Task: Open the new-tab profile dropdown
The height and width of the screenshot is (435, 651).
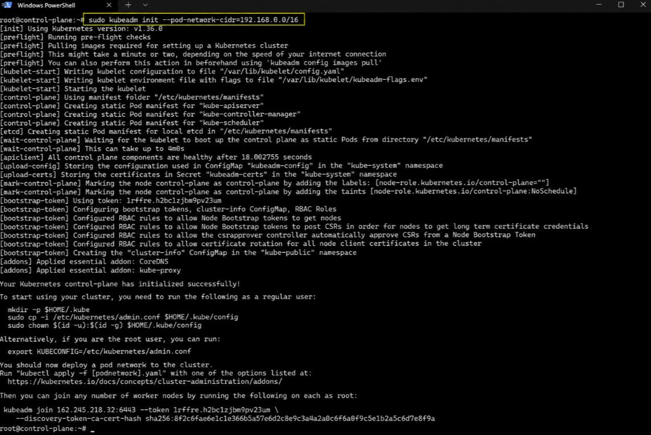Action: [145, 5]
